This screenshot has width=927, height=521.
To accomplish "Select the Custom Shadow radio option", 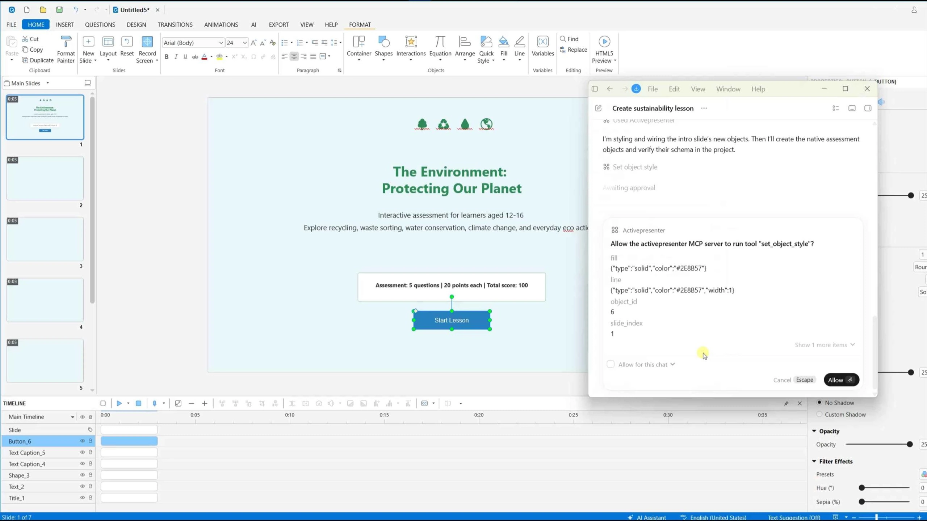I will (819, 414).
